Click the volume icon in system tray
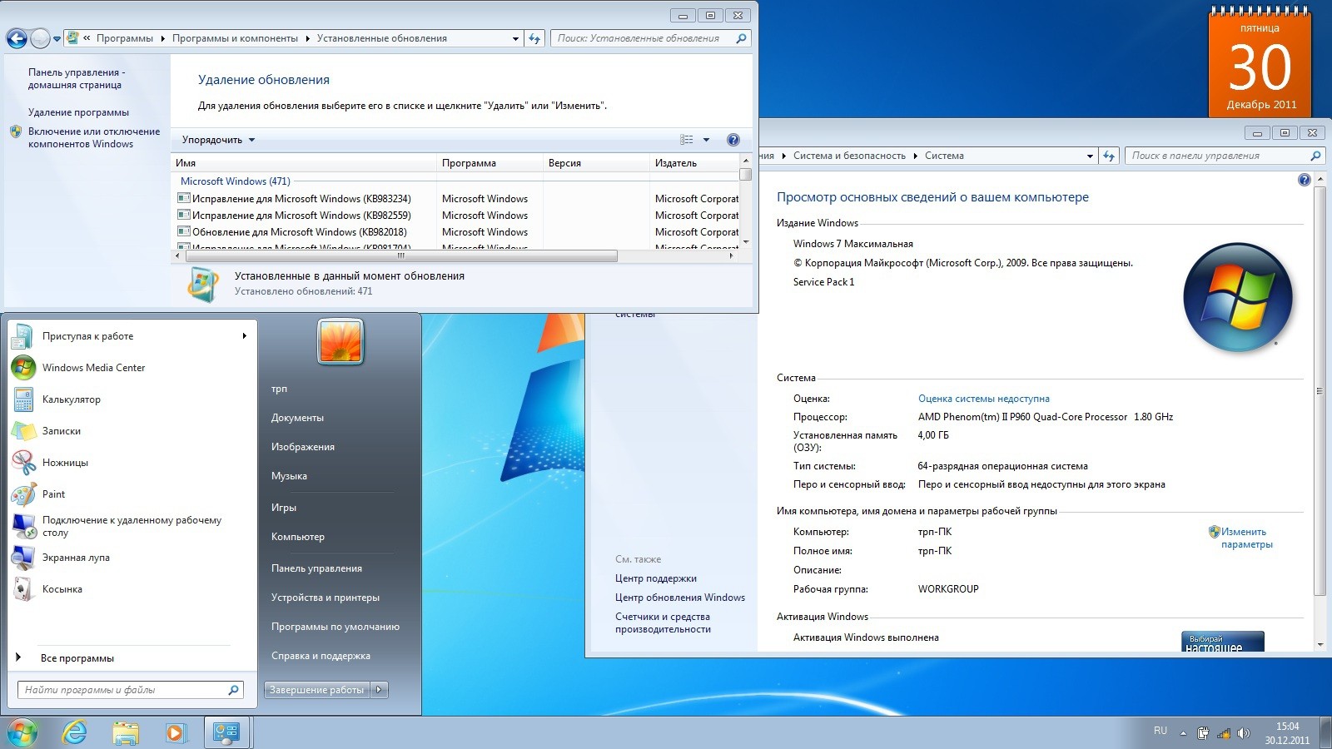This screenshot has width=1332, height=749. tap(1244, 733)
